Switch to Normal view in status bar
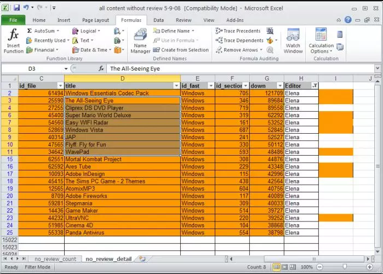Image resolution: width=383 pixels, height=274 pixels. pyautogui.click(x=277, y=267)
